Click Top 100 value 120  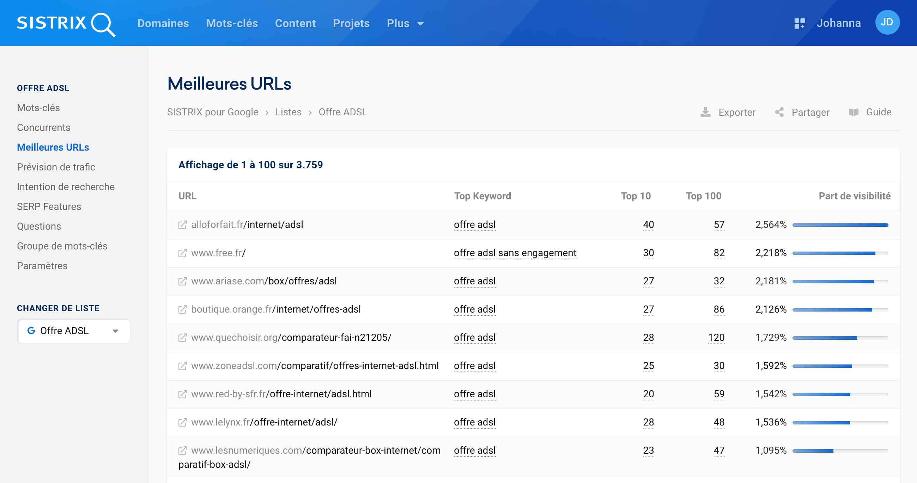716,338
